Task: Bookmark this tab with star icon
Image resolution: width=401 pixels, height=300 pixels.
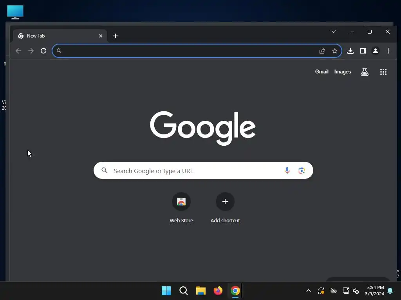Action: pos(335,51)
